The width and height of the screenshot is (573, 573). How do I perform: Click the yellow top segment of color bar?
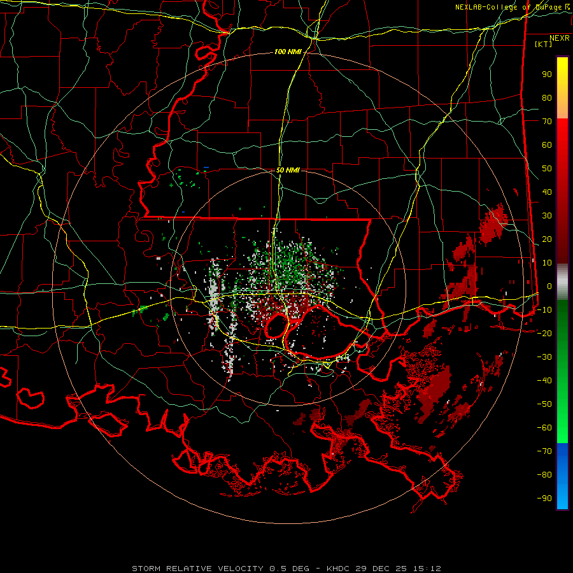tap(562, 88)
